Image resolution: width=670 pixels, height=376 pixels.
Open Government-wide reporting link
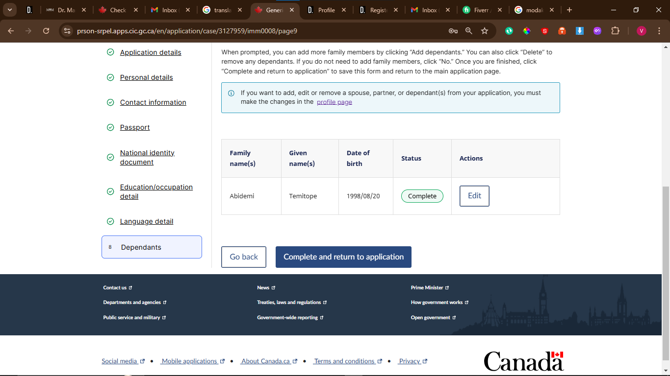(x=290, y=318)
